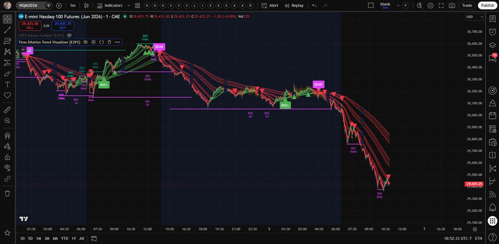Click the link drawings chain icon

(7, 179)
